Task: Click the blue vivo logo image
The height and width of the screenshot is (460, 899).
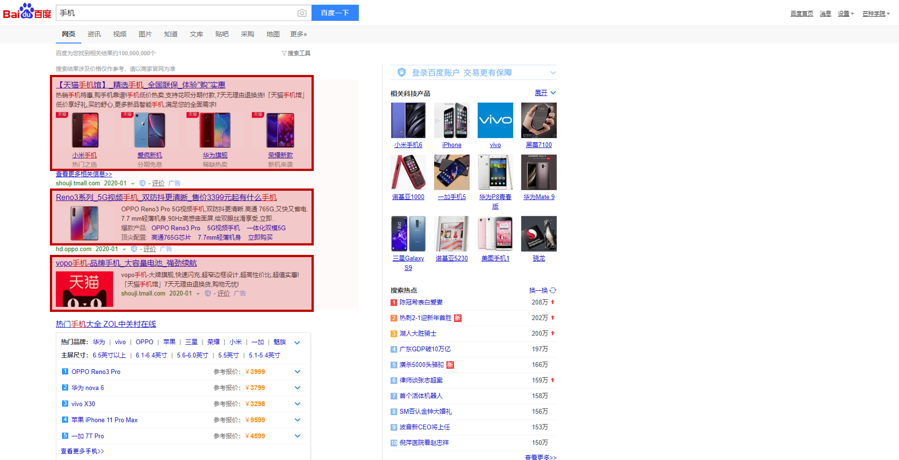Action: tap(495, 120)
